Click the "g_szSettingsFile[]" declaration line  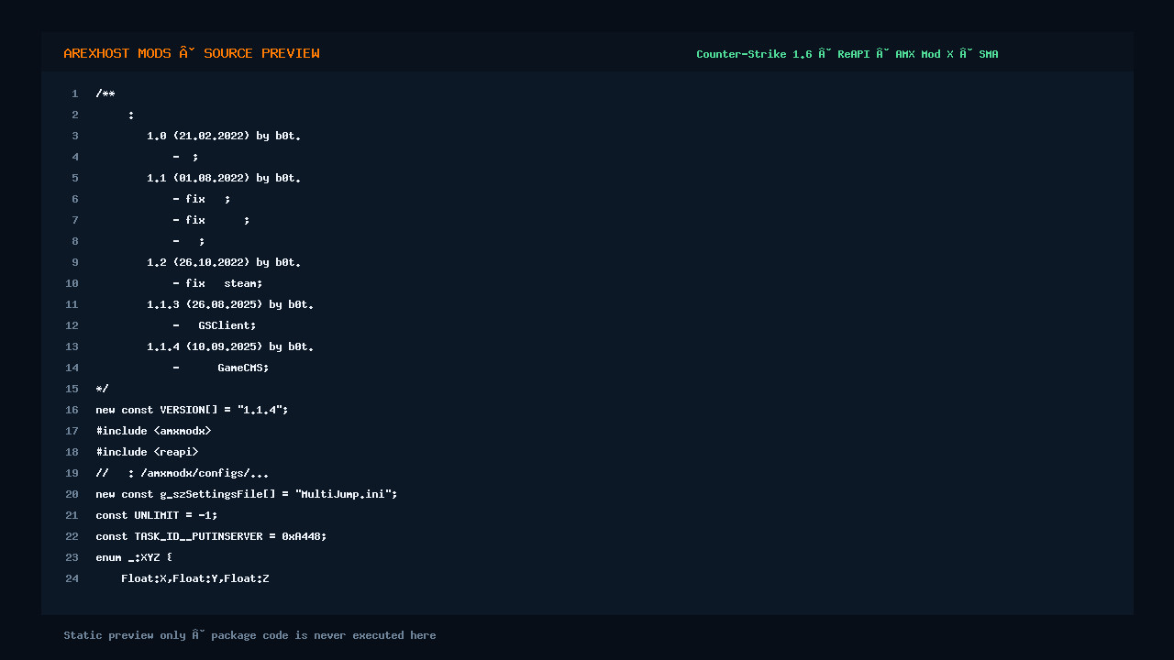[x=247, y=494]
